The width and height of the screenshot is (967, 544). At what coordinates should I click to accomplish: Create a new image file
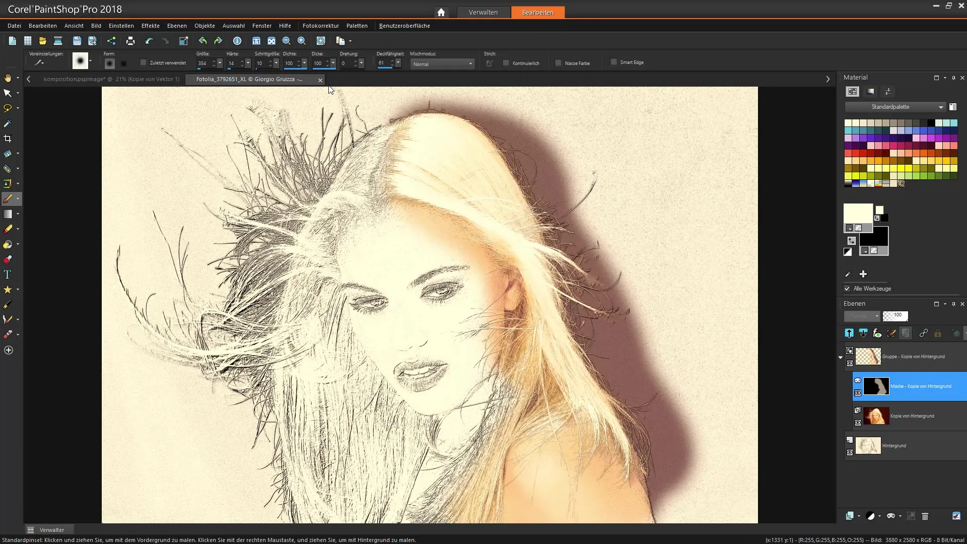[x=12, y=41]
